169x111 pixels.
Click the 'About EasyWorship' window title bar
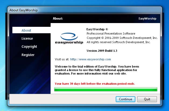84,10
